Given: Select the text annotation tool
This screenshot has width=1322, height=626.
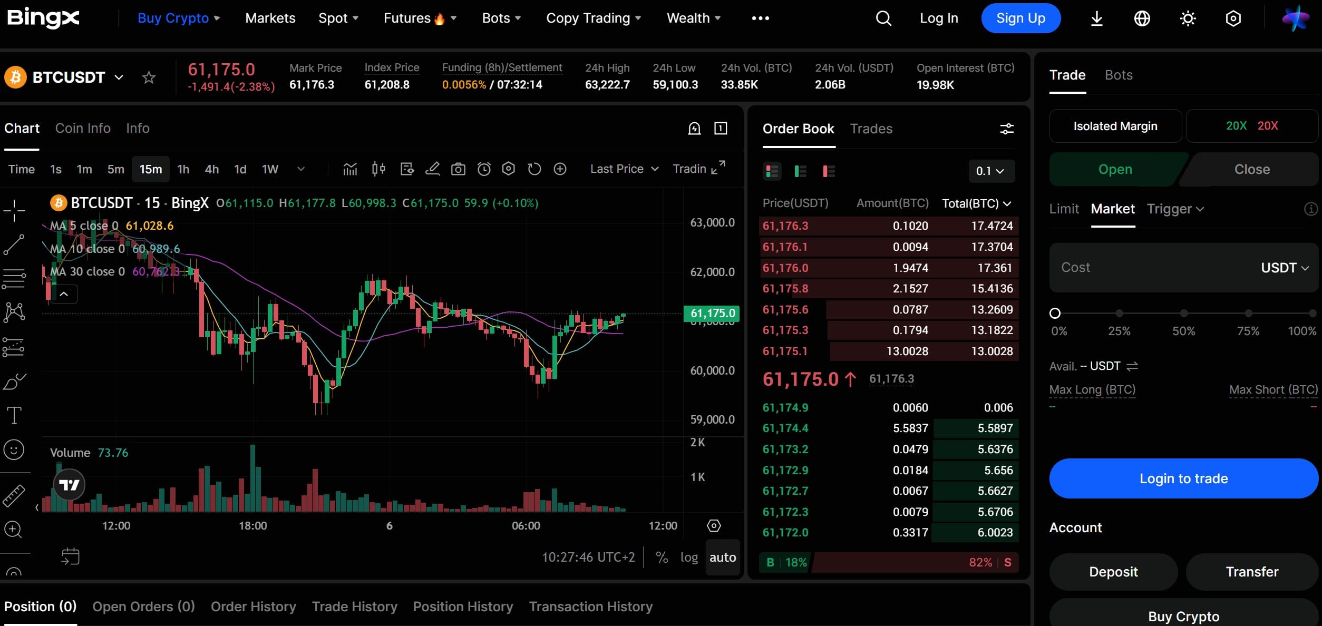Looking at the screenshot, I should pyautogui.click(x=14, y=415).
